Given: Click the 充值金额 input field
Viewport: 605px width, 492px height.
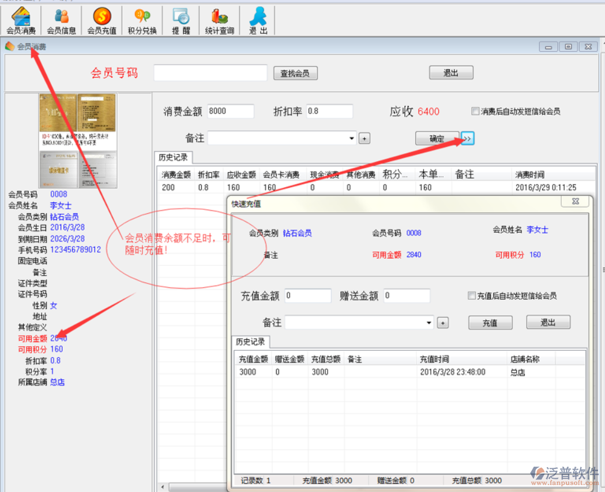Looking at the screenshot, I should pyautogui.click(x=307, y=296).
